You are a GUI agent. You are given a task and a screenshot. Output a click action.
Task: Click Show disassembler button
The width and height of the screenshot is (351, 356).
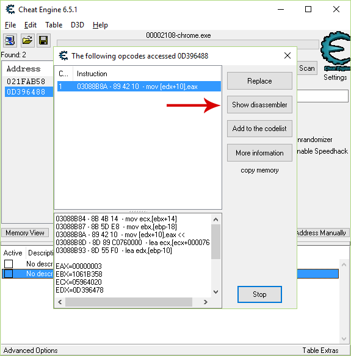259,105
